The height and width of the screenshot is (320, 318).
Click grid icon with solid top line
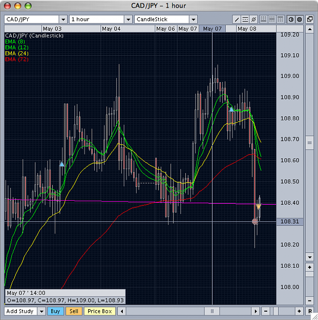tap(280, 19)
